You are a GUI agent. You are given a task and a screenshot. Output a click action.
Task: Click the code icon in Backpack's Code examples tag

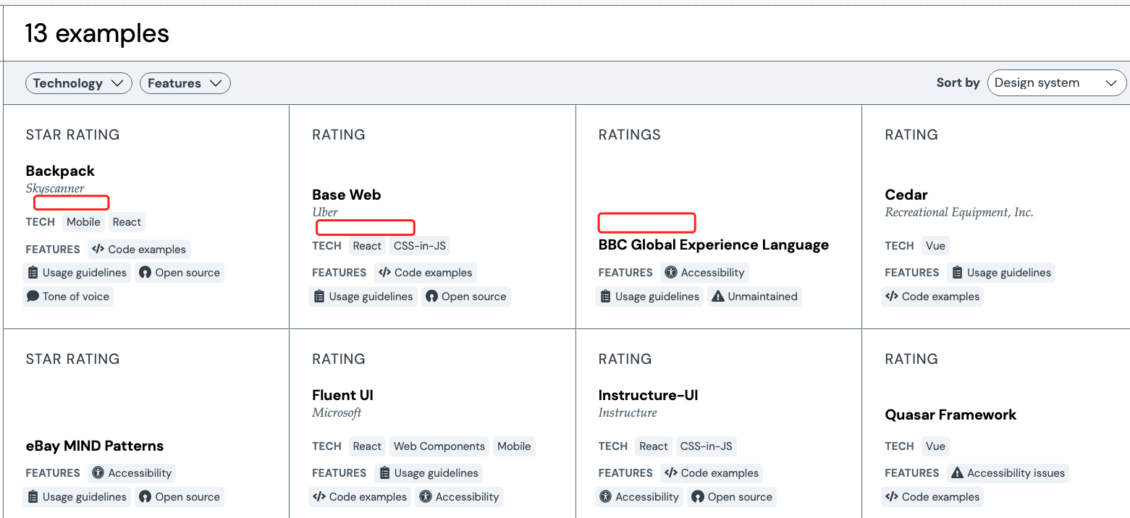coord(98,250)
